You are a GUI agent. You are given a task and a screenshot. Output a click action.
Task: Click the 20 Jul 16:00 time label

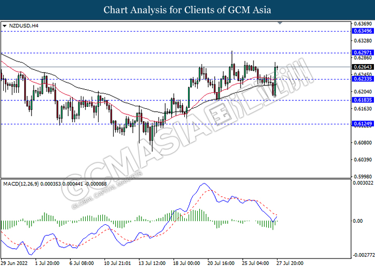coord(221,263)
